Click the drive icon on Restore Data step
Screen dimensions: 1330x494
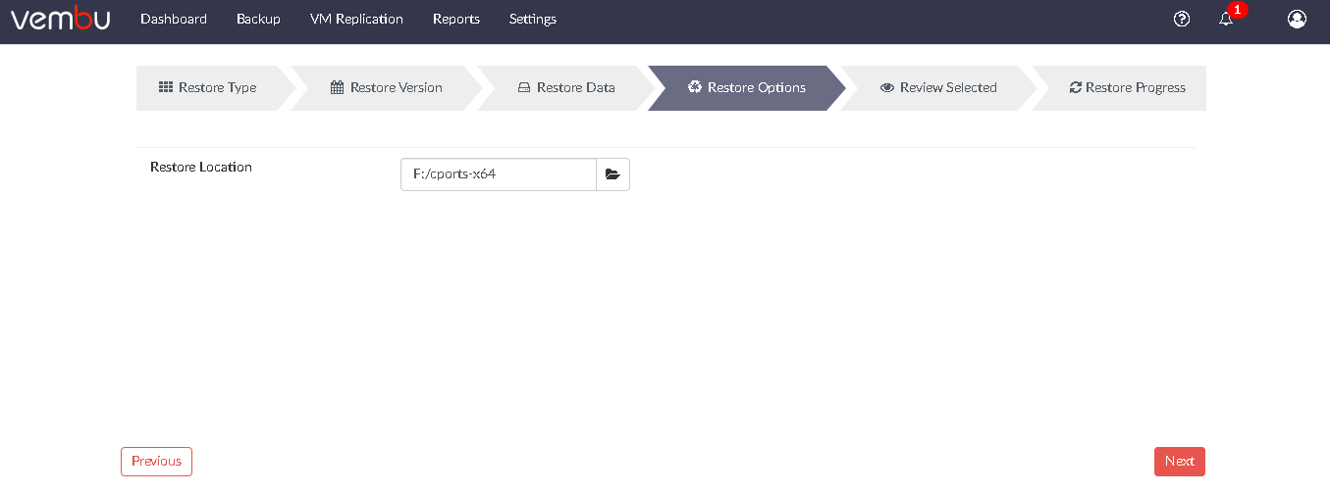click(x=524, y=87)
